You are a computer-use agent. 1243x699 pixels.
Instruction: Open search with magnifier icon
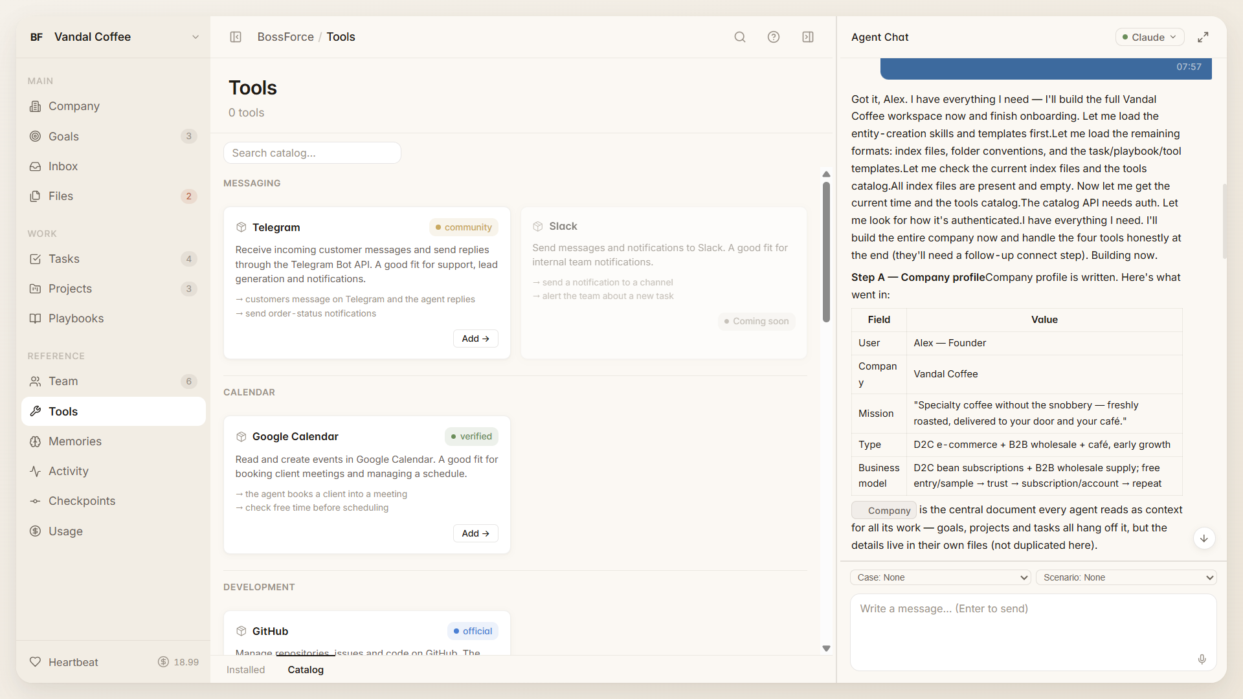(x=740, y=37)
